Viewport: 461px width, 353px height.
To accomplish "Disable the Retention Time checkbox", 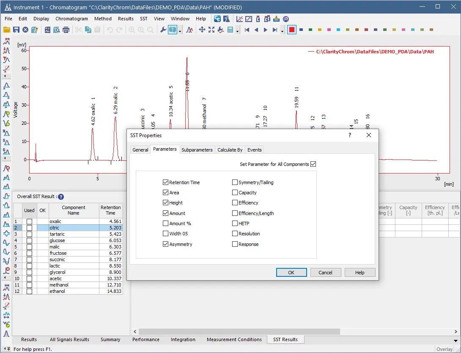I will tap(165, 182).
